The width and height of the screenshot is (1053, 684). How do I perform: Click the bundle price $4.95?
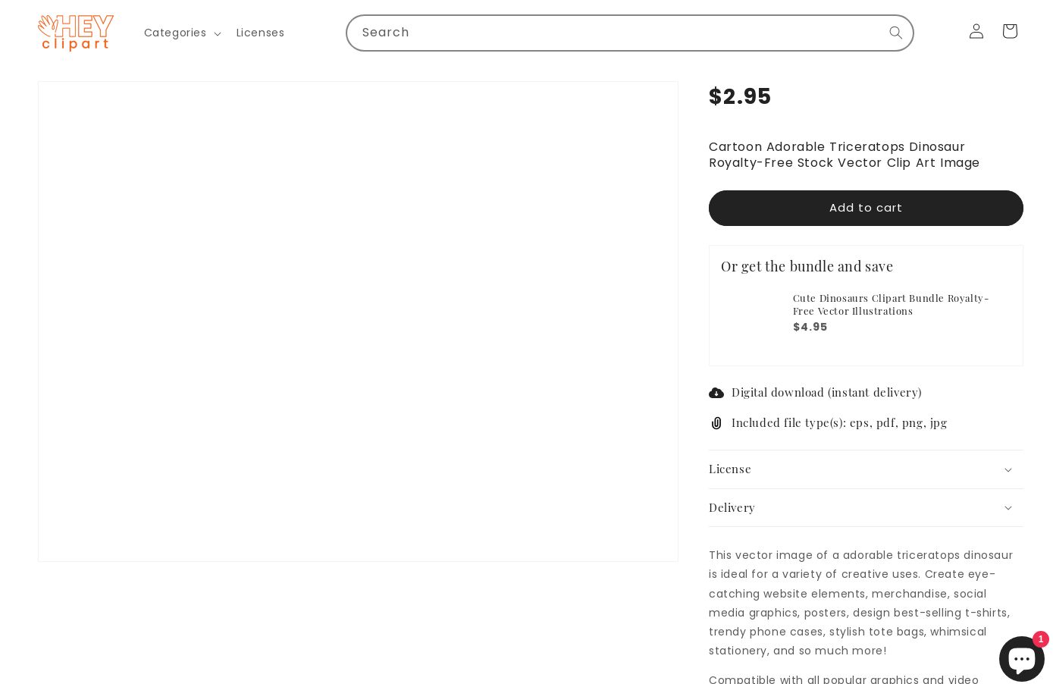810,327
